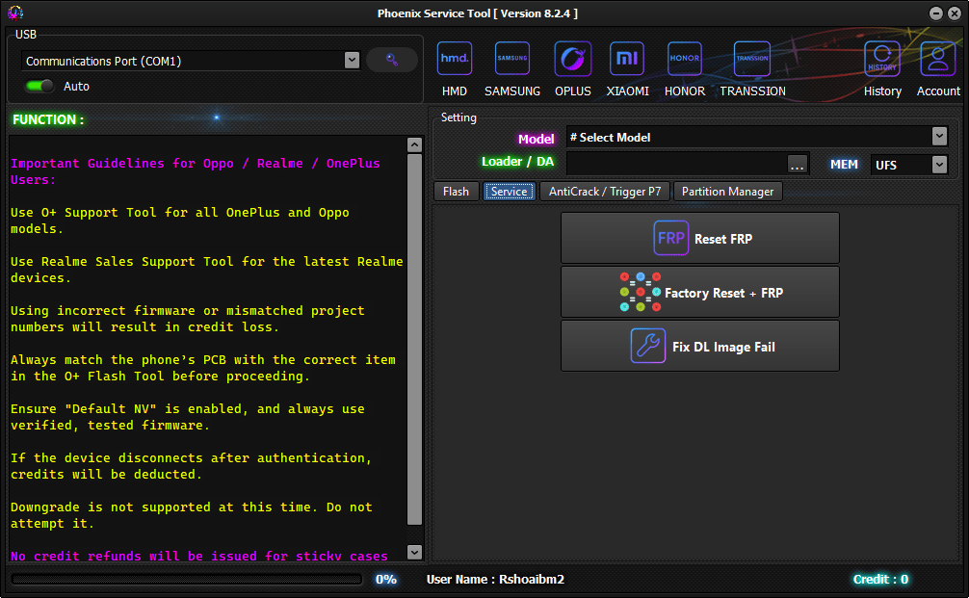Click the guidelines panel vertical scrollbar
This screenshot has width=969, height=598.
pos(414,337)
